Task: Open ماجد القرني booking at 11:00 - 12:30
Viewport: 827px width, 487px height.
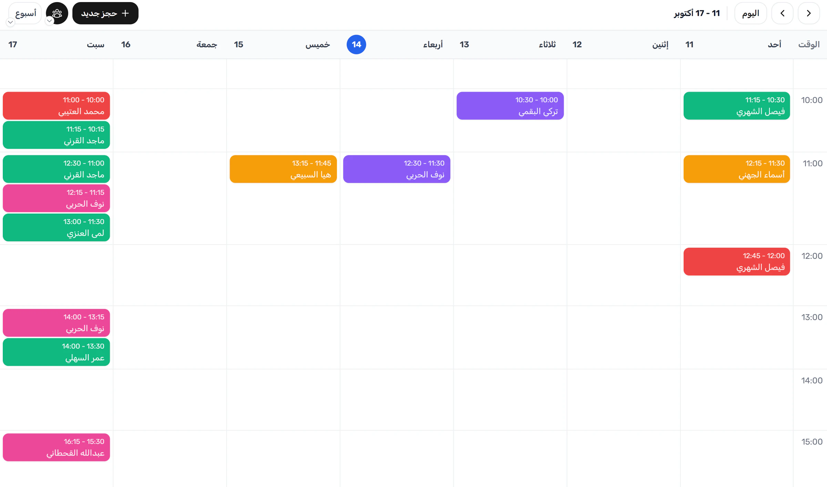Action: (x=57, y=169)
